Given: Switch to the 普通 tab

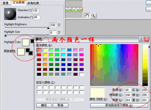Looking at the screenshot, I should point(6,3).
